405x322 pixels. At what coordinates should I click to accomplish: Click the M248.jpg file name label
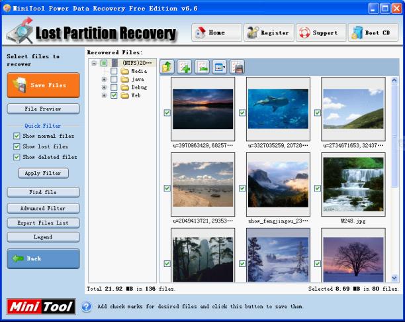353,221
